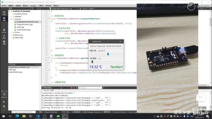Click the Start Debugging run icon
Image resolution: width=212 pixels, height=119 pixels.
click(x=4, y=106)
